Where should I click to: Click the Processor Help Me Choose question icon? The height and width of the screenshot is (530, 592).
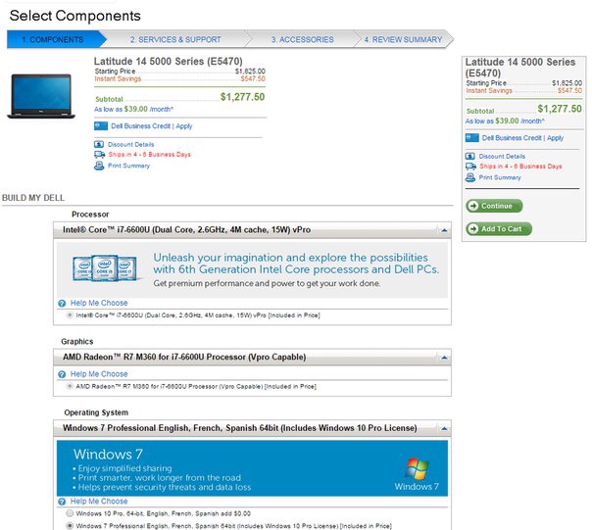coord(62,303)
